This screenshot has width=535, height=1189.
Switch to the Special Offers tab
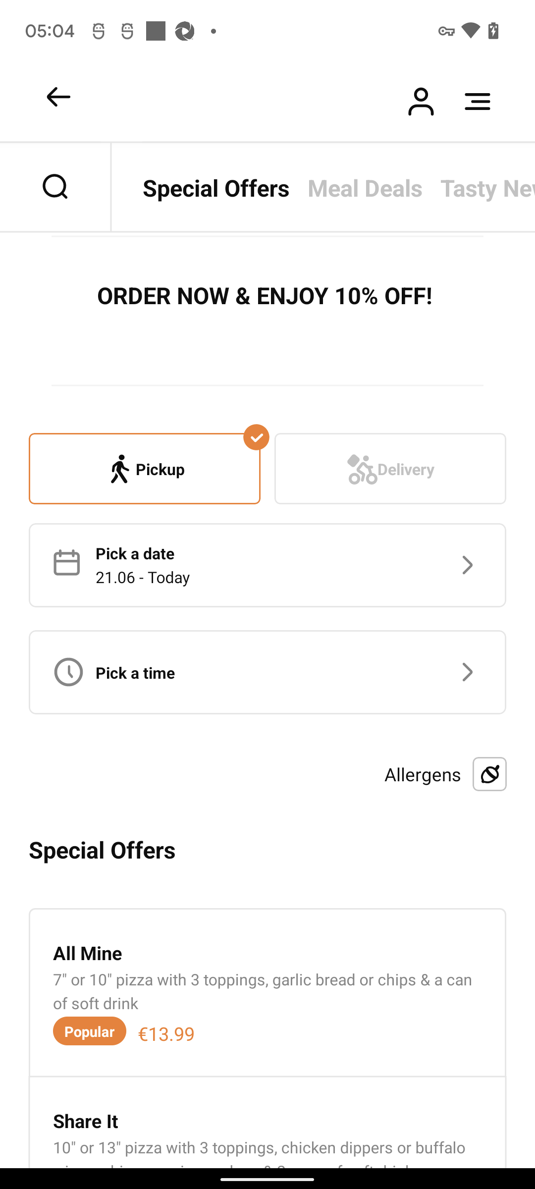coord(216,188)
